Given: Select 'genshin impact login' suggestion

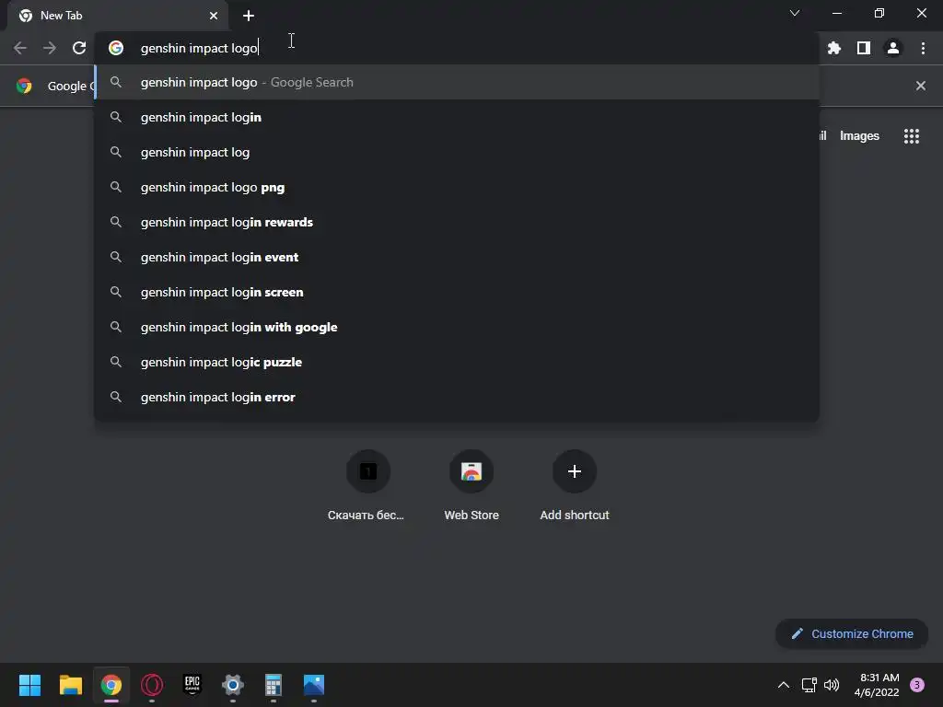Looking at the screenshot, I should (x=457, y=117).
